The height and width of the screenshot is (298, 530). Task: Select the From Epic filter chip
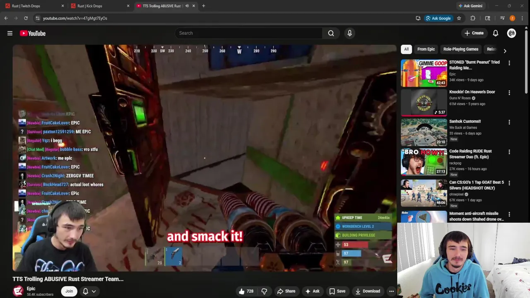[426, 49]
